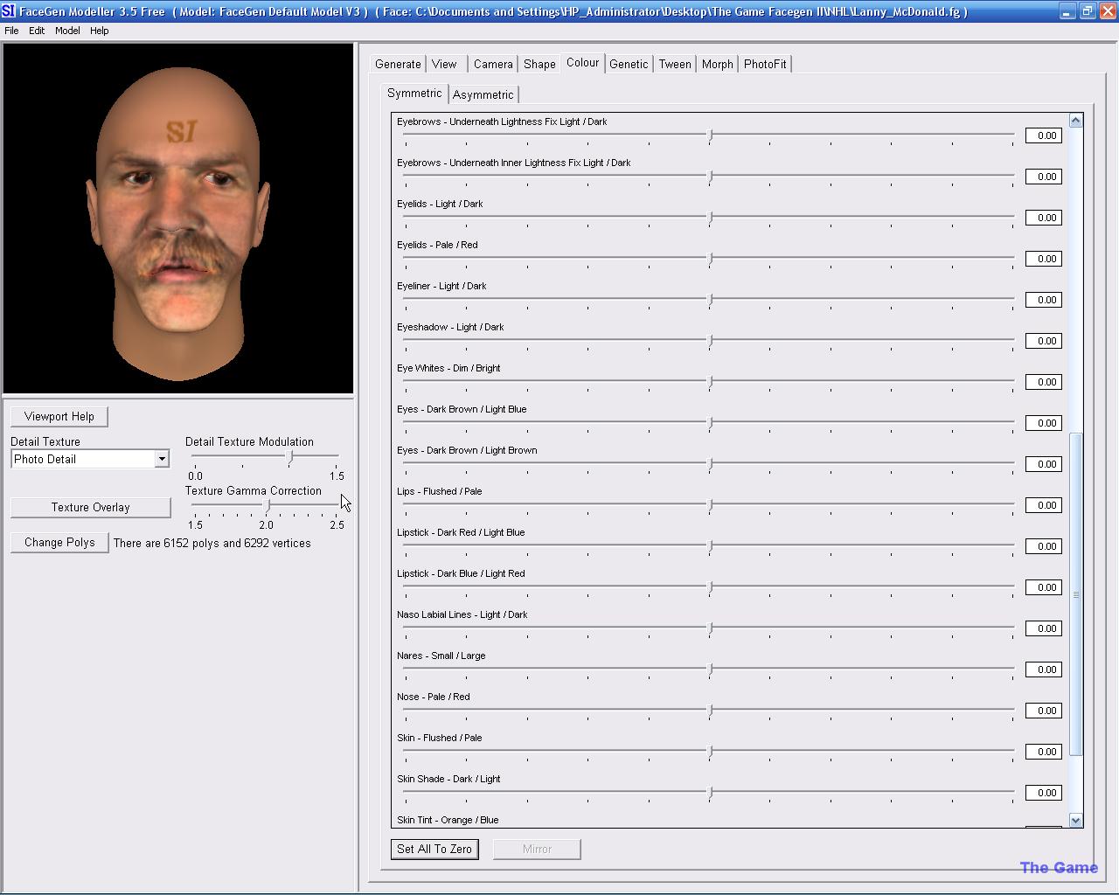The image size is (1119, 895).
Task: Click the Texture Overlay button
Action: click(90, 507)
